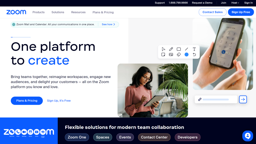256x144 pixels.
Task: Click the Contact Sales button
Action: 212,12
